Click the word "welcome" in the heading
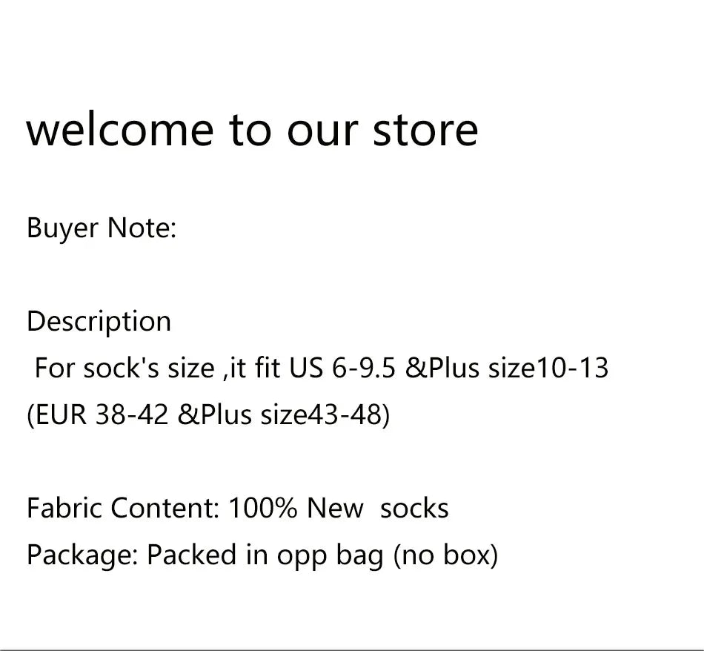Viewport: 704px width, 651px height. 120,130
